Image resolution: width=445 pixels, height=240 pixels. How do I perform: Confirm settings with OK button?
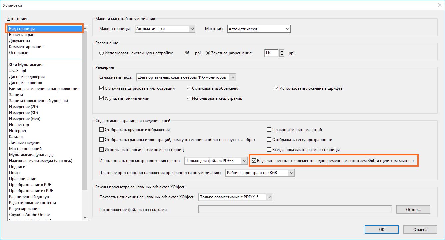tap(382, 230)
